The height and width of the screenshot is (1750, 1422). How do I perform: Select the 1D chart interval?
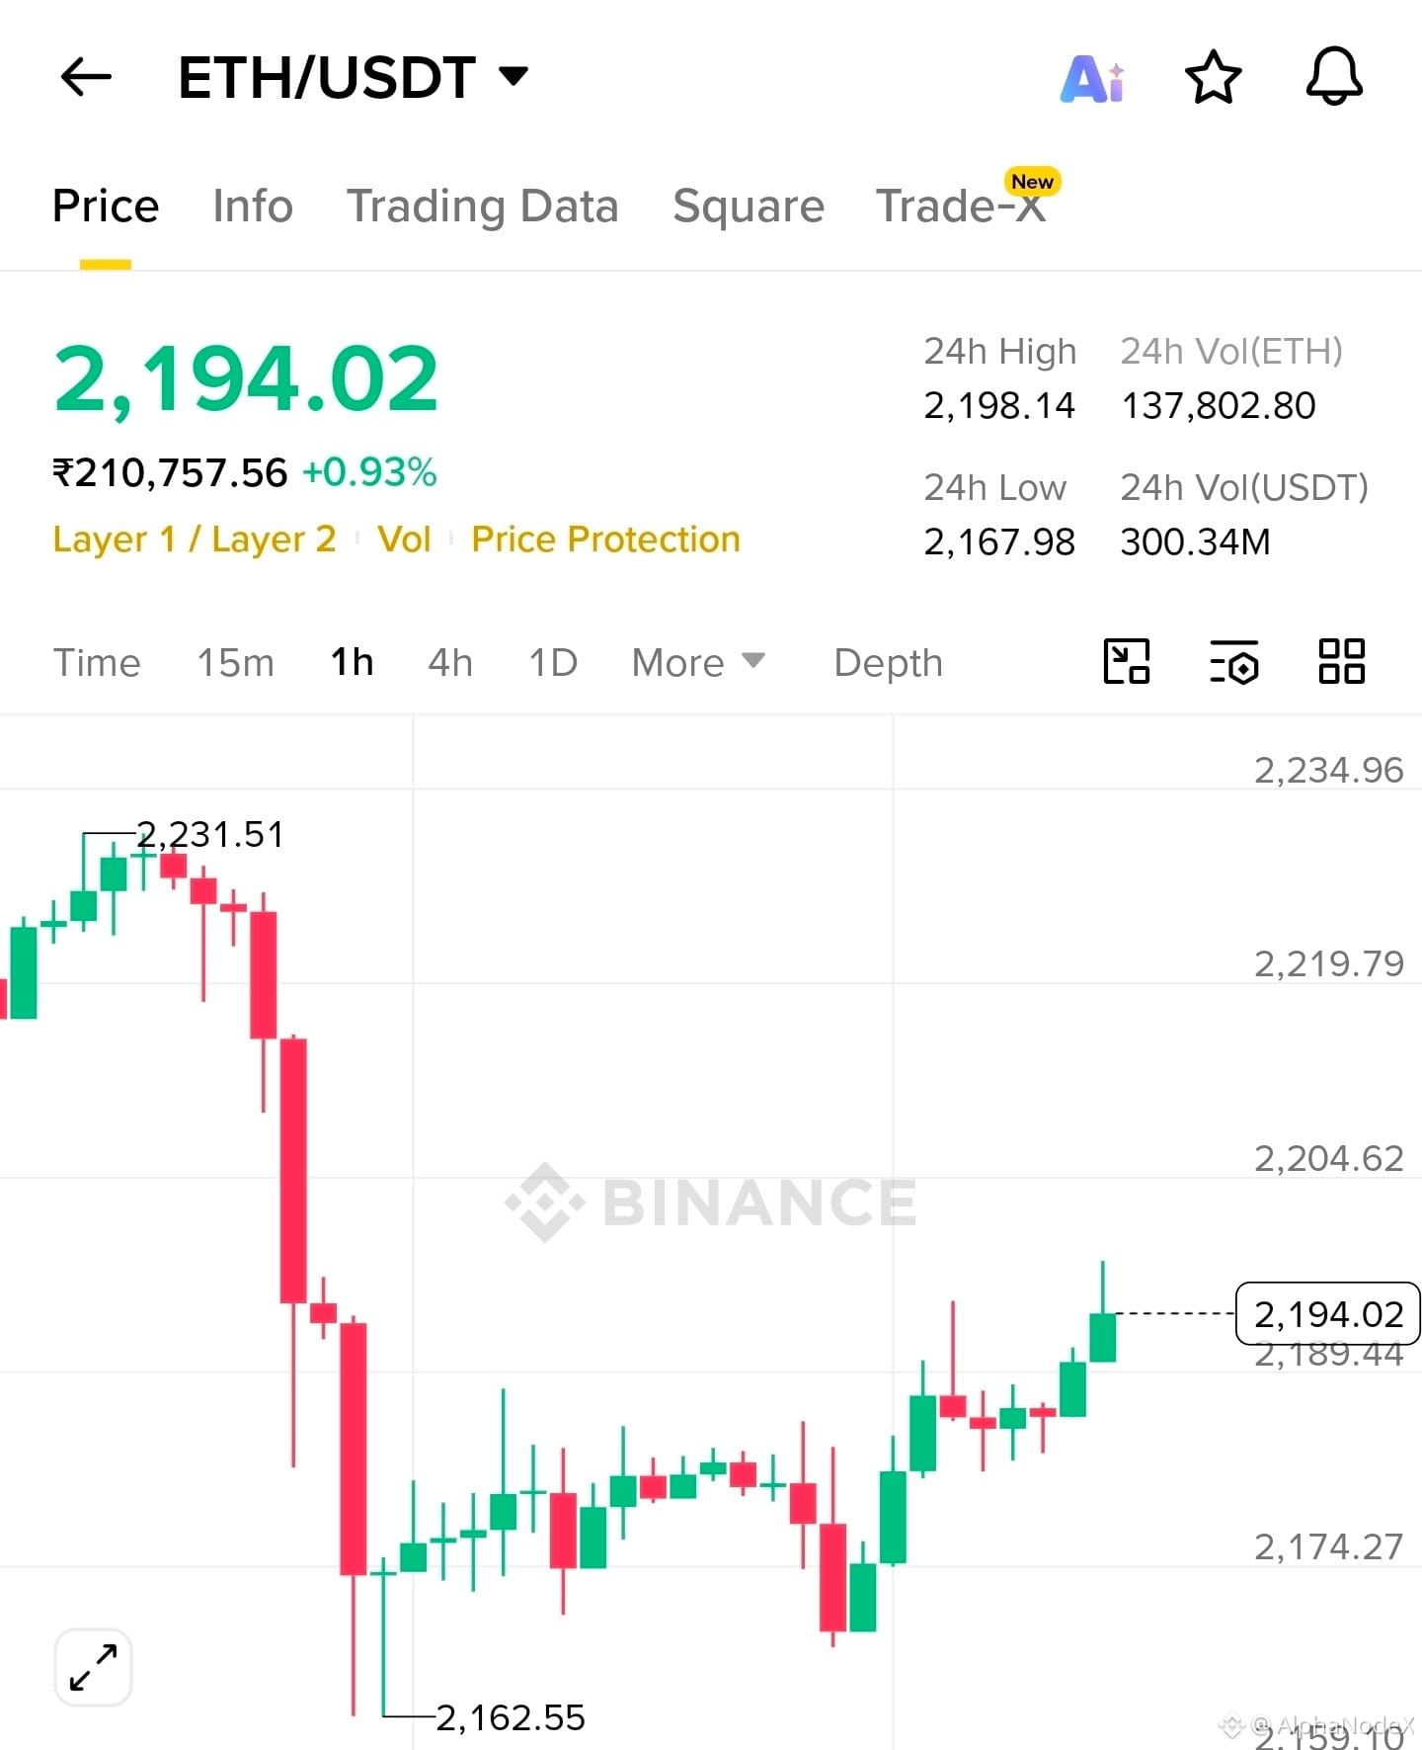coord(553,662)
